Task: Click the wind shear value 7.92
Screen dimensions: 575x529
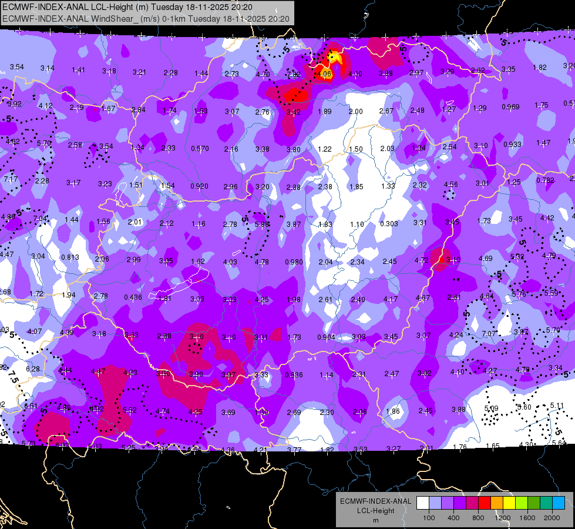Action: click(294, 75)
